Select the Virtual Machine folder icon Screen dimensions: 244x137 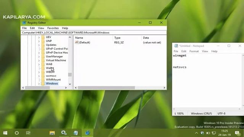tap(43, 61)
